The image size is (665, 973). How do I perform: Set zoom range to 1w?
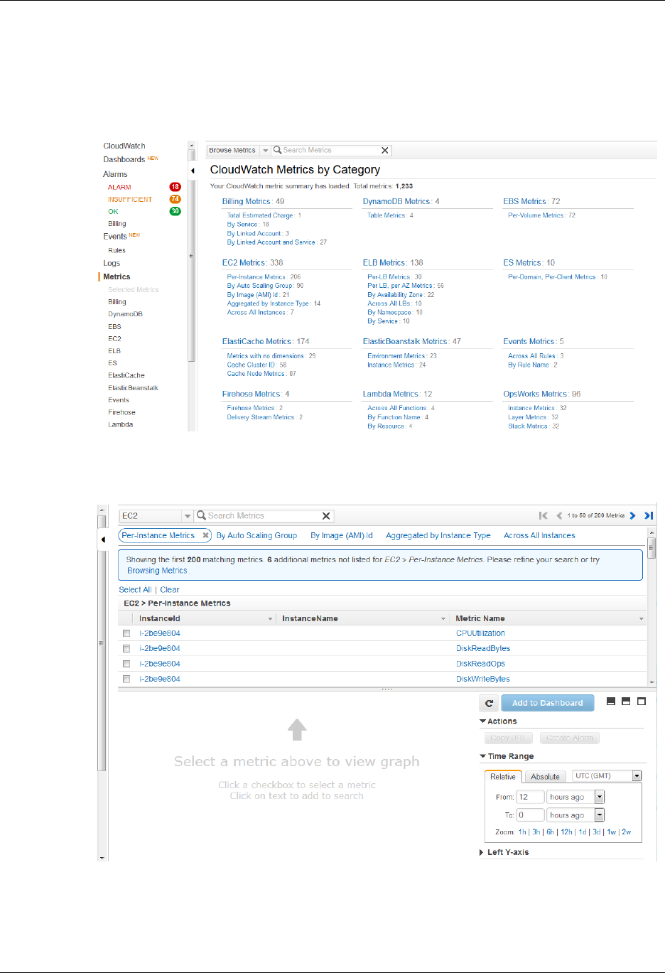(x=612, y=832)
